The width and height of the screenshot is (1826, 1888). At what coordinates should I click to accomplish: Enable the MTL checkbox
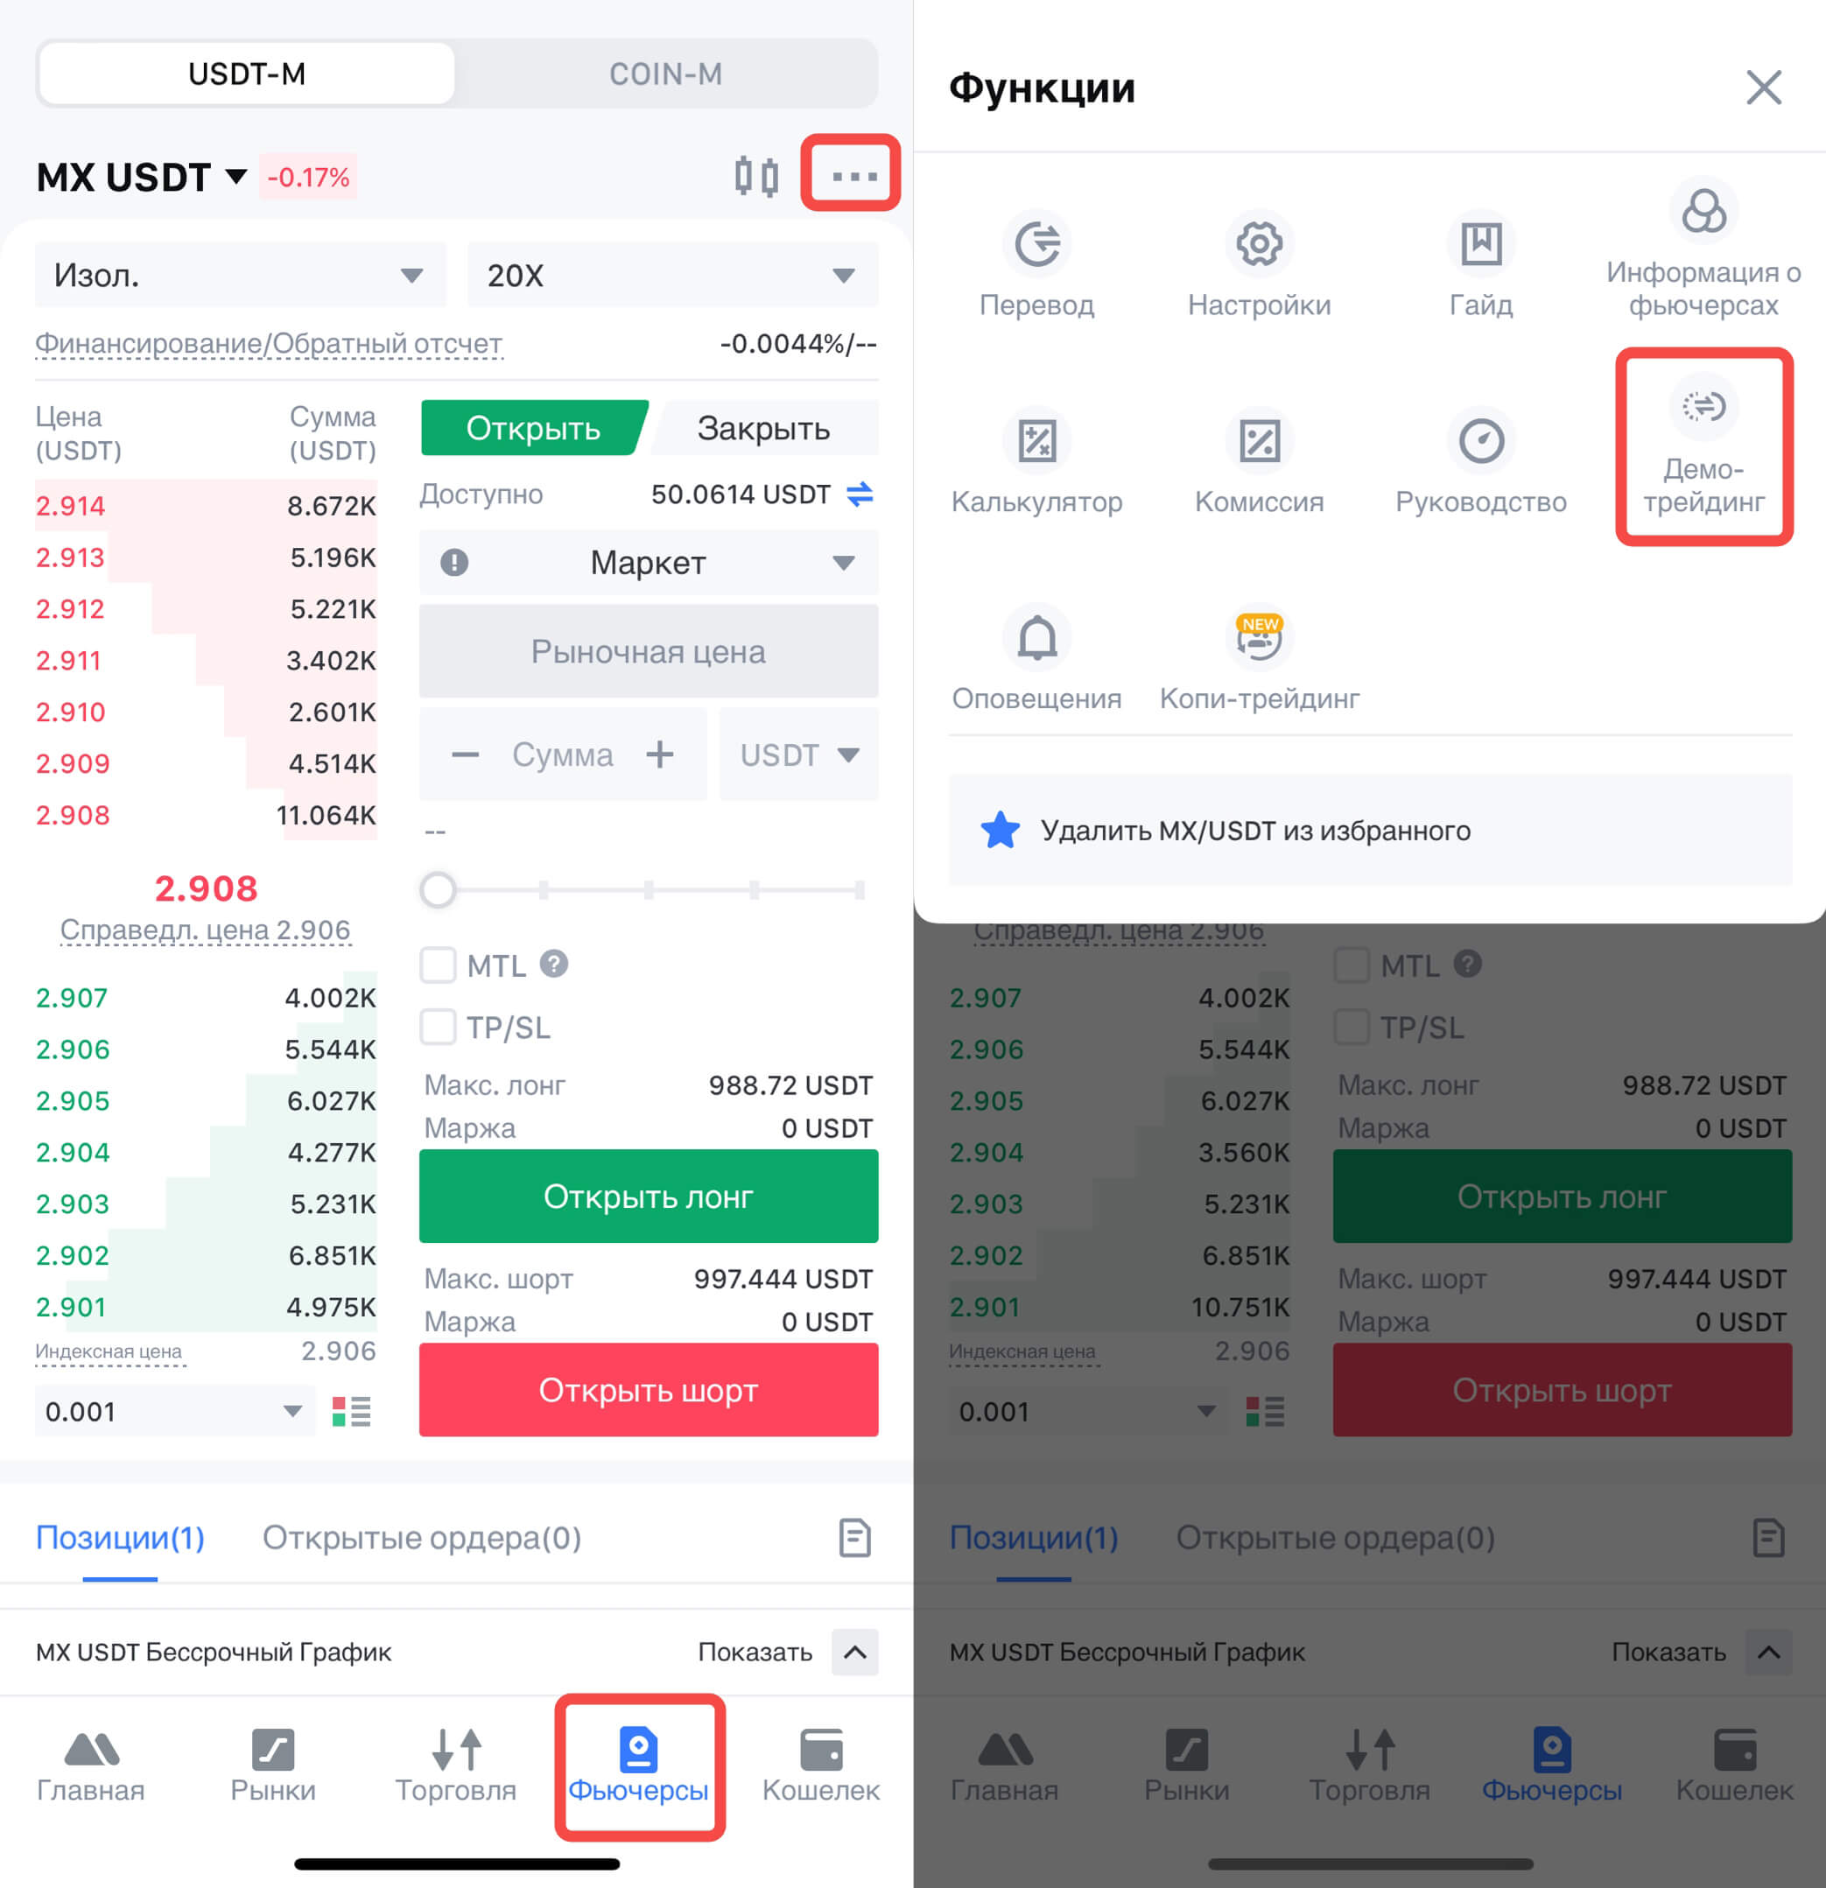(438, 965)
